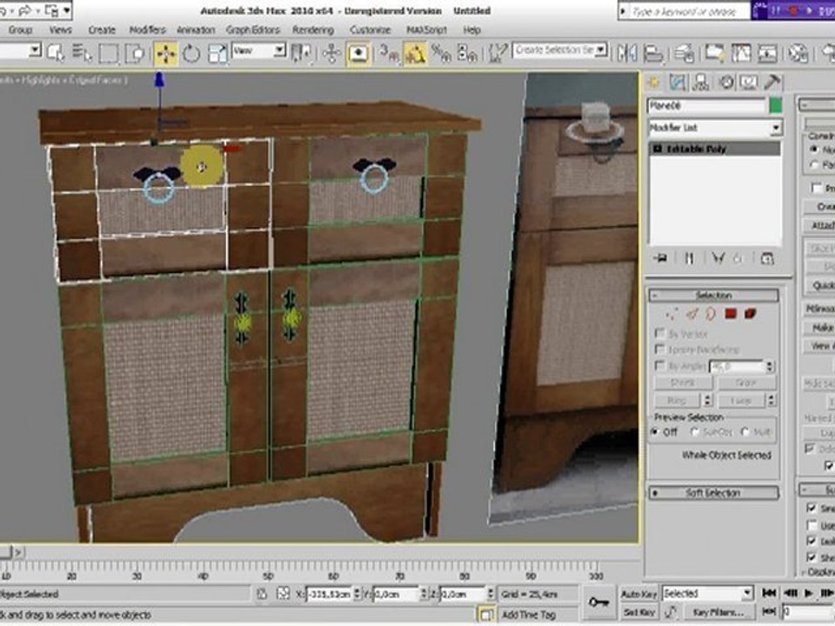Open the Animation menu
This screenshot has width=835, height=626.
click(x=196, y=30)
